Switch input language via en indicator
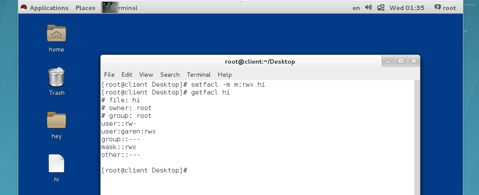This screenshot has width=479, height=195. click(x=356, y=8)
